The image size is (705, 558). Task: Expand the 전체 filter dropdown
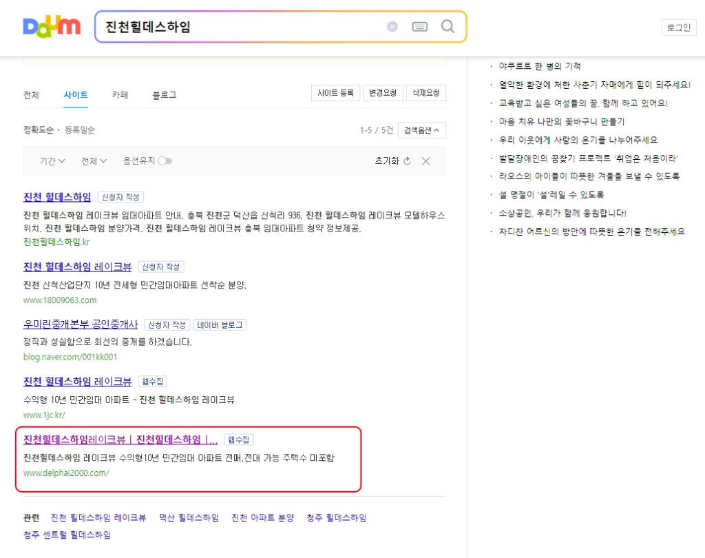94,161
